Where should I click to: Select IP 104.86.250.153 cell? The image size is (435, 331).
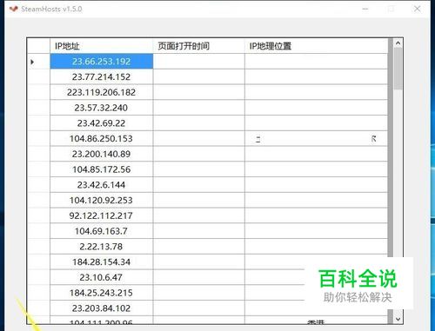point(102,138)
